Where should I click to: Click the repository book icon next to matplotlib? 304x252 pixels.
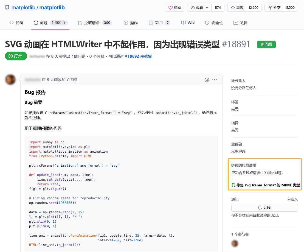click(7, 7)
